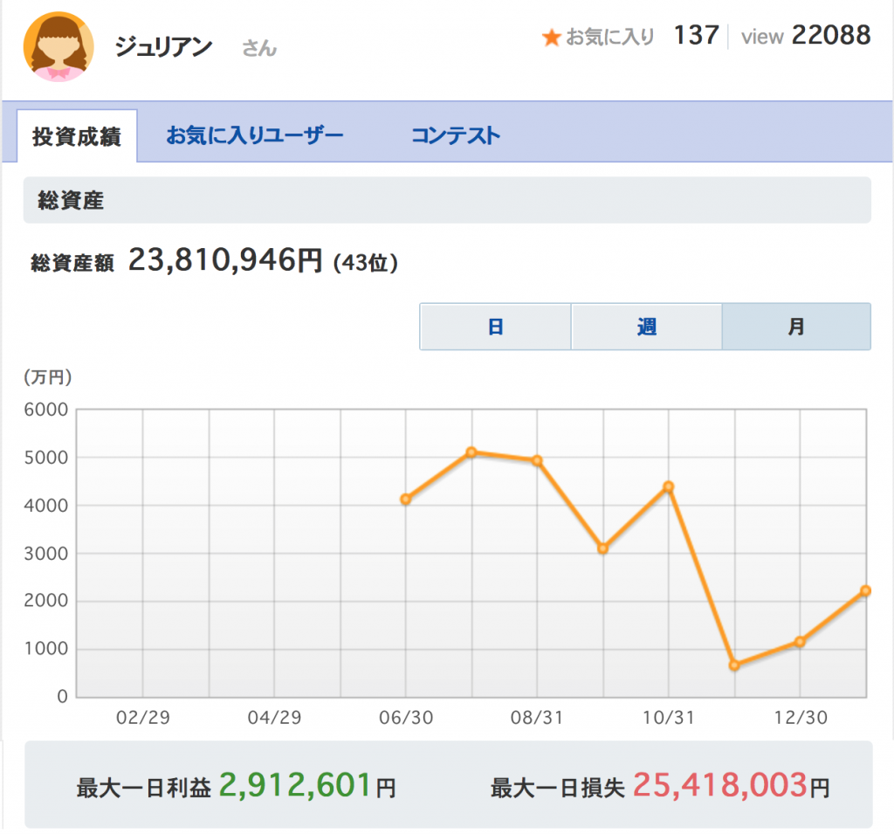Click the 最大一日利益 value 2,912,601
894x834 pixels.
coord(295,785)
